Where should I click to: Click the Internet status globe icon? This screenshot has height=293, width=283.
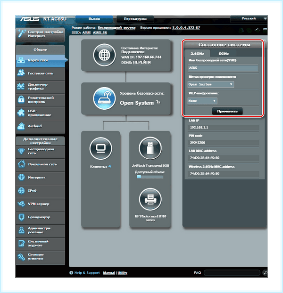pos(104,55)
